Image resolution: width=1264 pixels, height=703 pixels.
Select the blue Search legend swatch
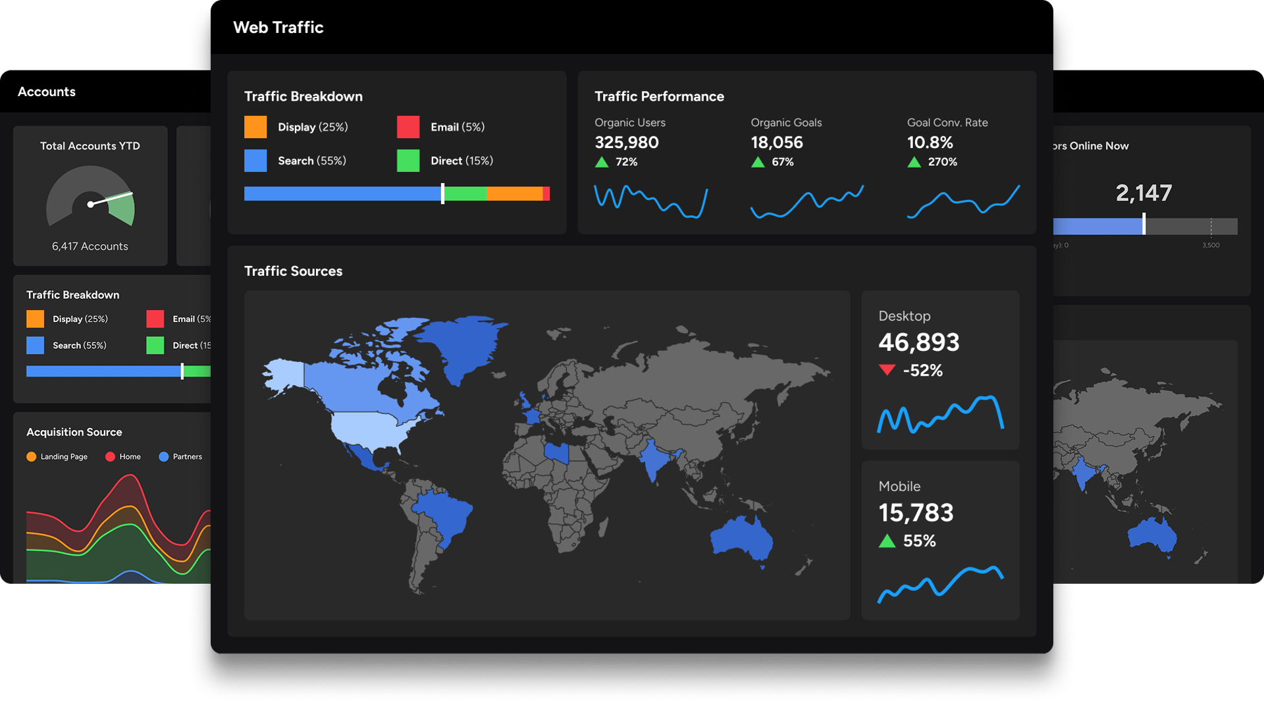pos(255,160)
